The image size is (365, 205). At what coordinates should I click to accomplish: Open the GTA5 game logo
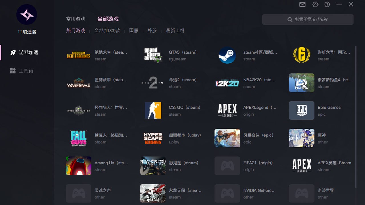[153, 55]
